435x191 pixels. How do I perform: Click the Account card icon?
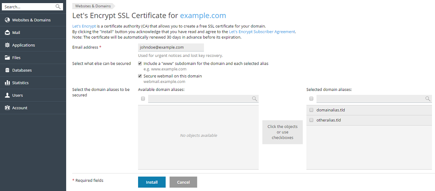coord(7,108)
